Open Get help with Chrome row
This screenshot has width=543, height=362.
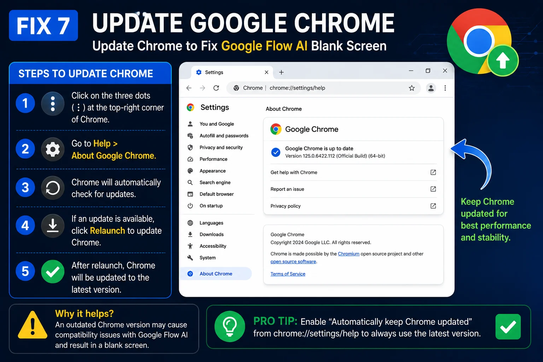[x=353, y=173]
